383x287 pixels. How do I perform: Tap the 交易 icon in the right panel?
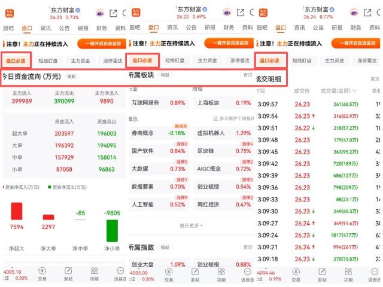pyautogui.click(x=297, y=273)
